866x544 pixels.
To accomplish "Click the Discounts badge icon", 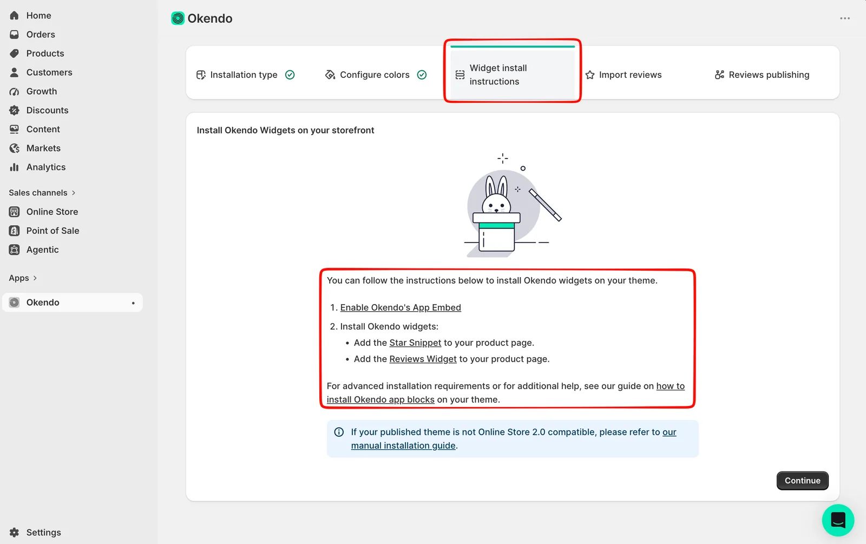I will point(15,110).
